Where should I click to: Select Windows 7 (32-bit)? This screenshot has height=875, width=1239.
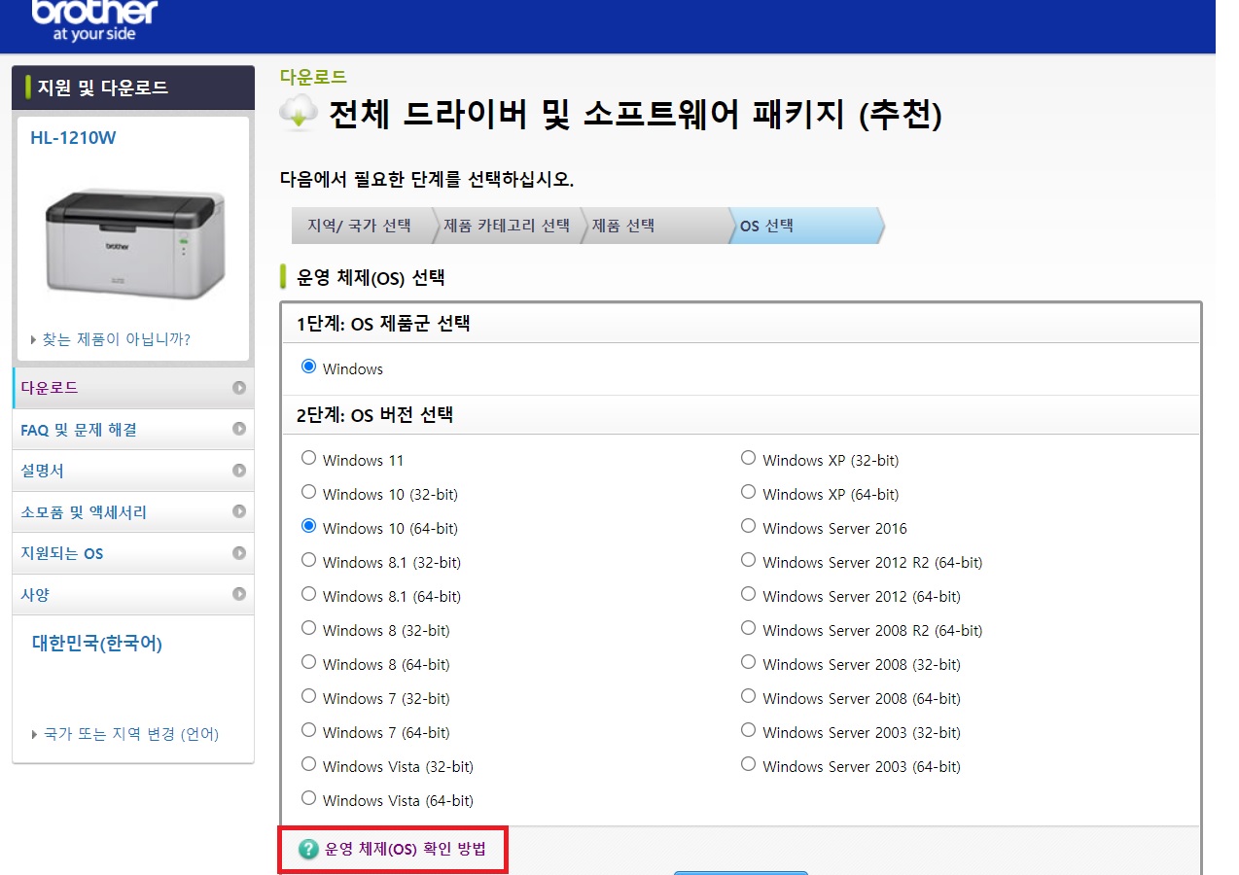pyautogui.click(x=308, y=696)
